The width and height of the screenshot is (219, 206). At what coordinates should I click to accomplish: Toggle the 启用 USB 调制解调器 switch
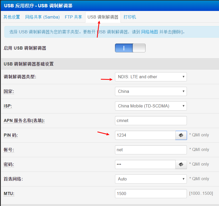point(130,48)
